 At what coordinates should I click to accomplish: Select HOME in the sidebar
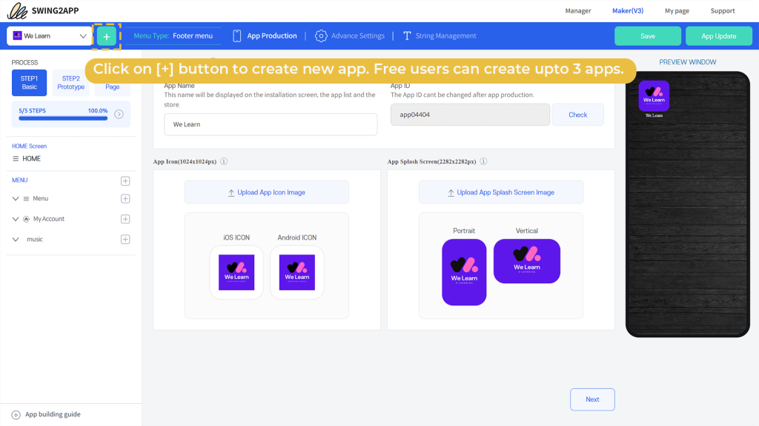pyautogui.click(x=31, y=158)
